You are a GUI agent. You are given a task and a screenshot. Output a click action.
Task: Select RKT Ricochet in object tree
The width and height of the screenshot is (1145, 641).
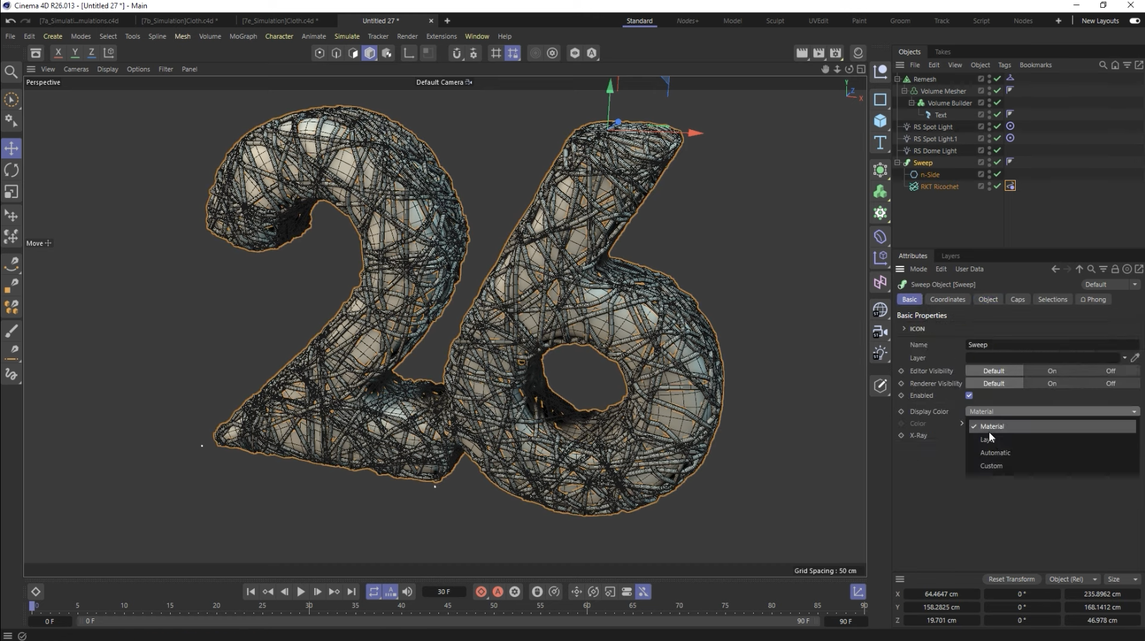[939, 187]
